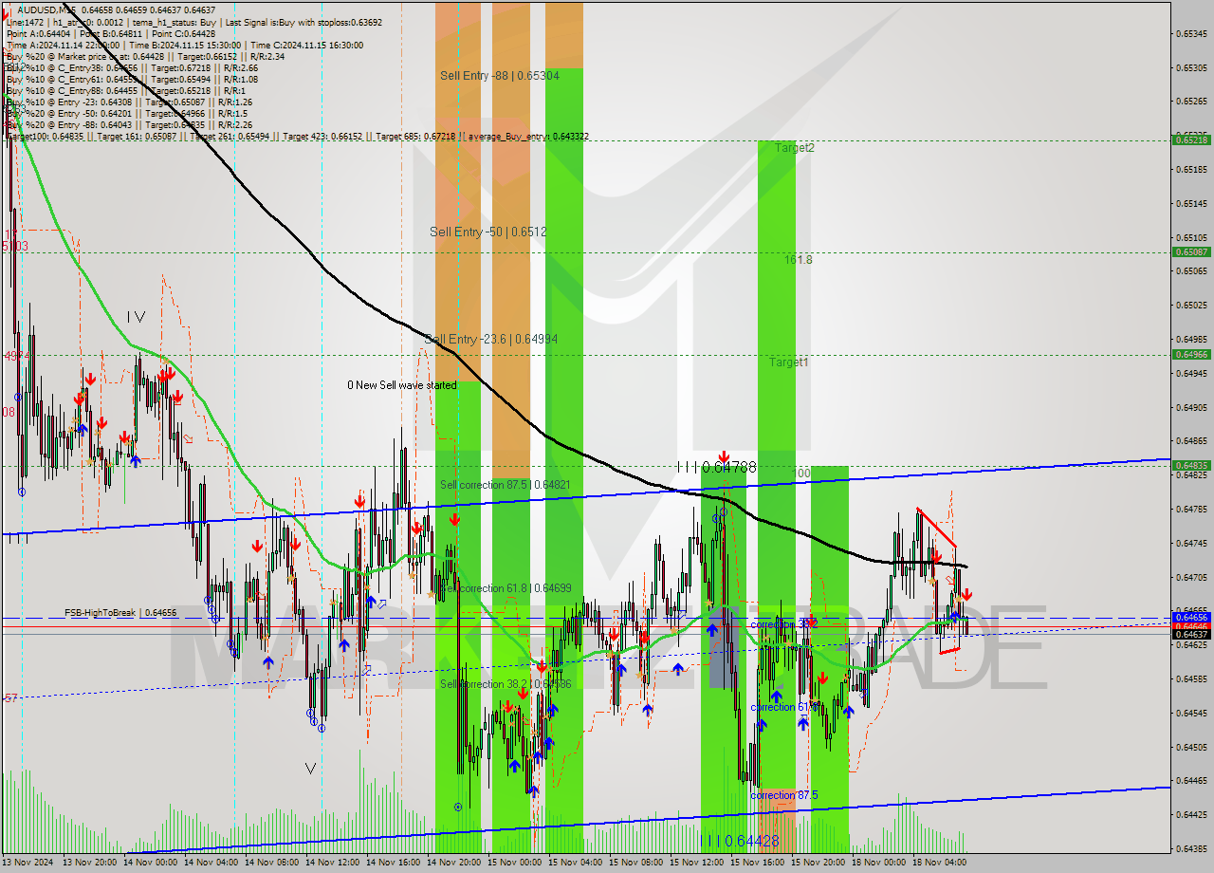Click the 0.65025 price axis value
This screenshot has width=1214, height=873.
pyautogui.click(x=1191, y=305)
